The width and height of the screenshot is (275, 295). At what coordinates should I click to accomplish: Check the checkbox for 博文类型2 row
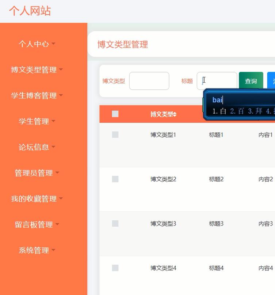click(x=115, y=179)
